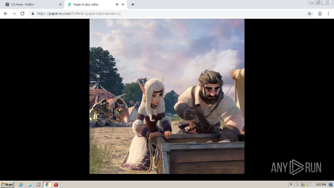334x188 pixels.
Task: Reload the current page
Action: (x=22, y=14)
